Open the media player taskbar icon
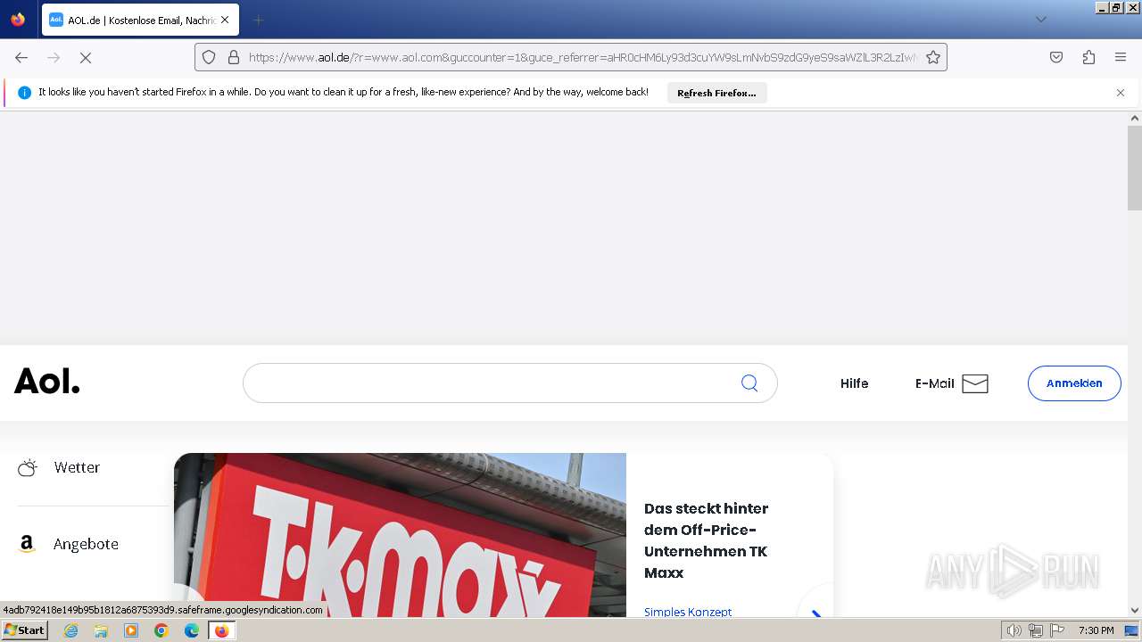 pyautogui.click(x=131, y=630)
